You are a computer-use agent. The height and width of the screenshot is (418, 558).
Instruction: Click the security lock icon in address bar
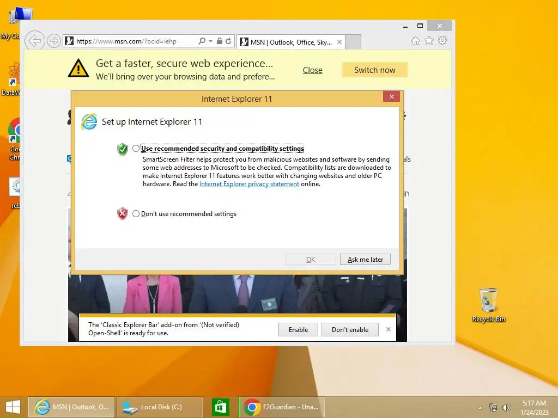point(220,41)
